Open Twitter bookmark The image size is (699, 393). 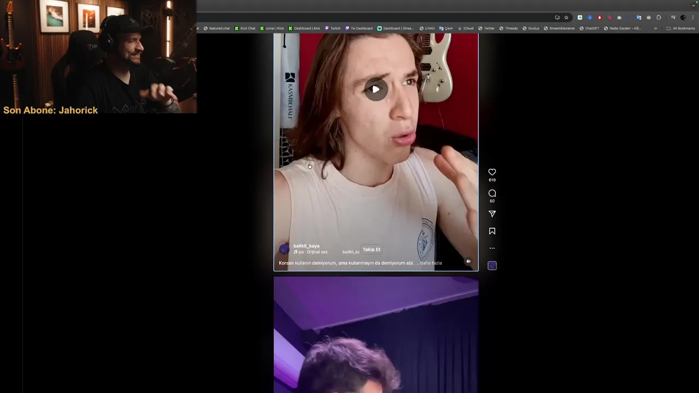[487, 28]
